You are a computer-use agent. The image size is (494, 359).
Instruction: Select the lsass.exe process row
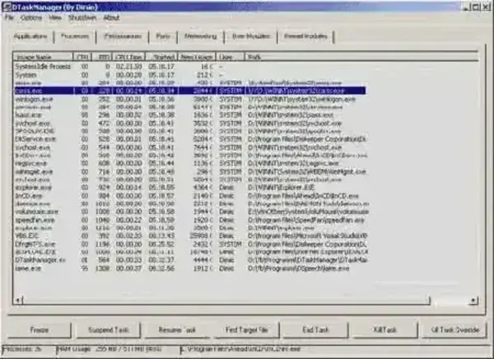point(191,115)
